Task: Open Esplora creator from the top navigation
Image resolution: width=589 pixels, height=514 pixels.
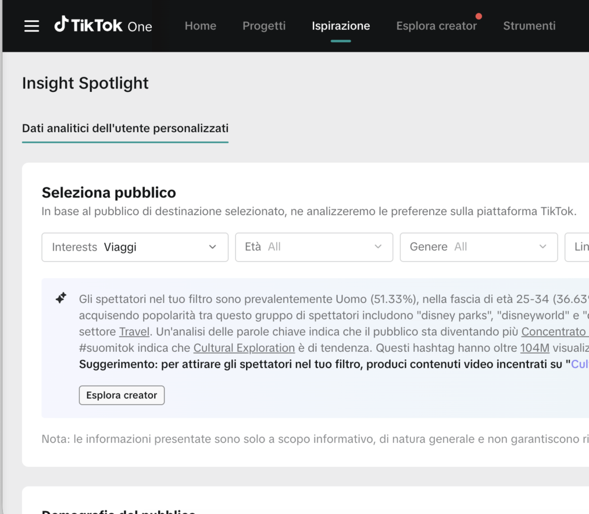Action: [437, 26]
